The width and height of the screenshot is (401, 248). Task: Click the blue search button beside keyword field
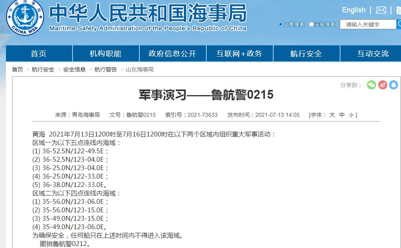coord(398,24)
